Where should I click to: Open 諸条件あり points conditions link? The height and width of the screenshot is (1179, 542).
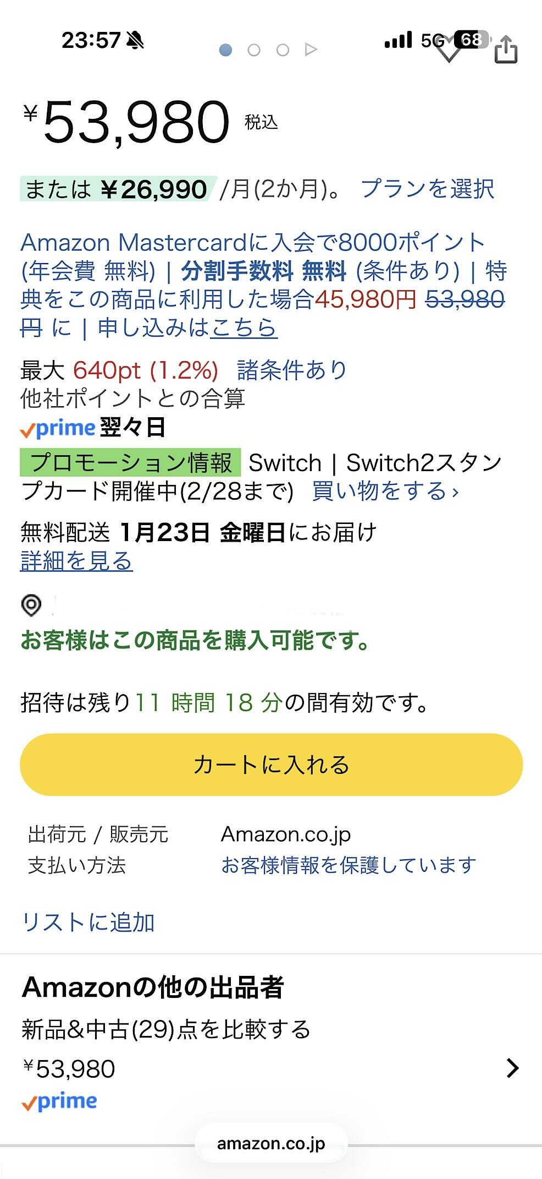(292, 370)
